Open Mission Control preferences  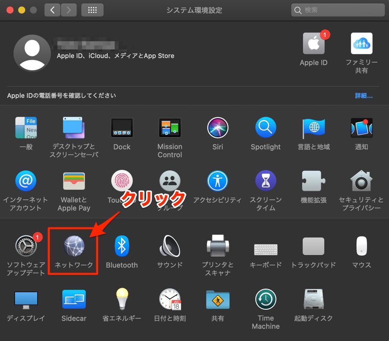click(x=170, y=128)
